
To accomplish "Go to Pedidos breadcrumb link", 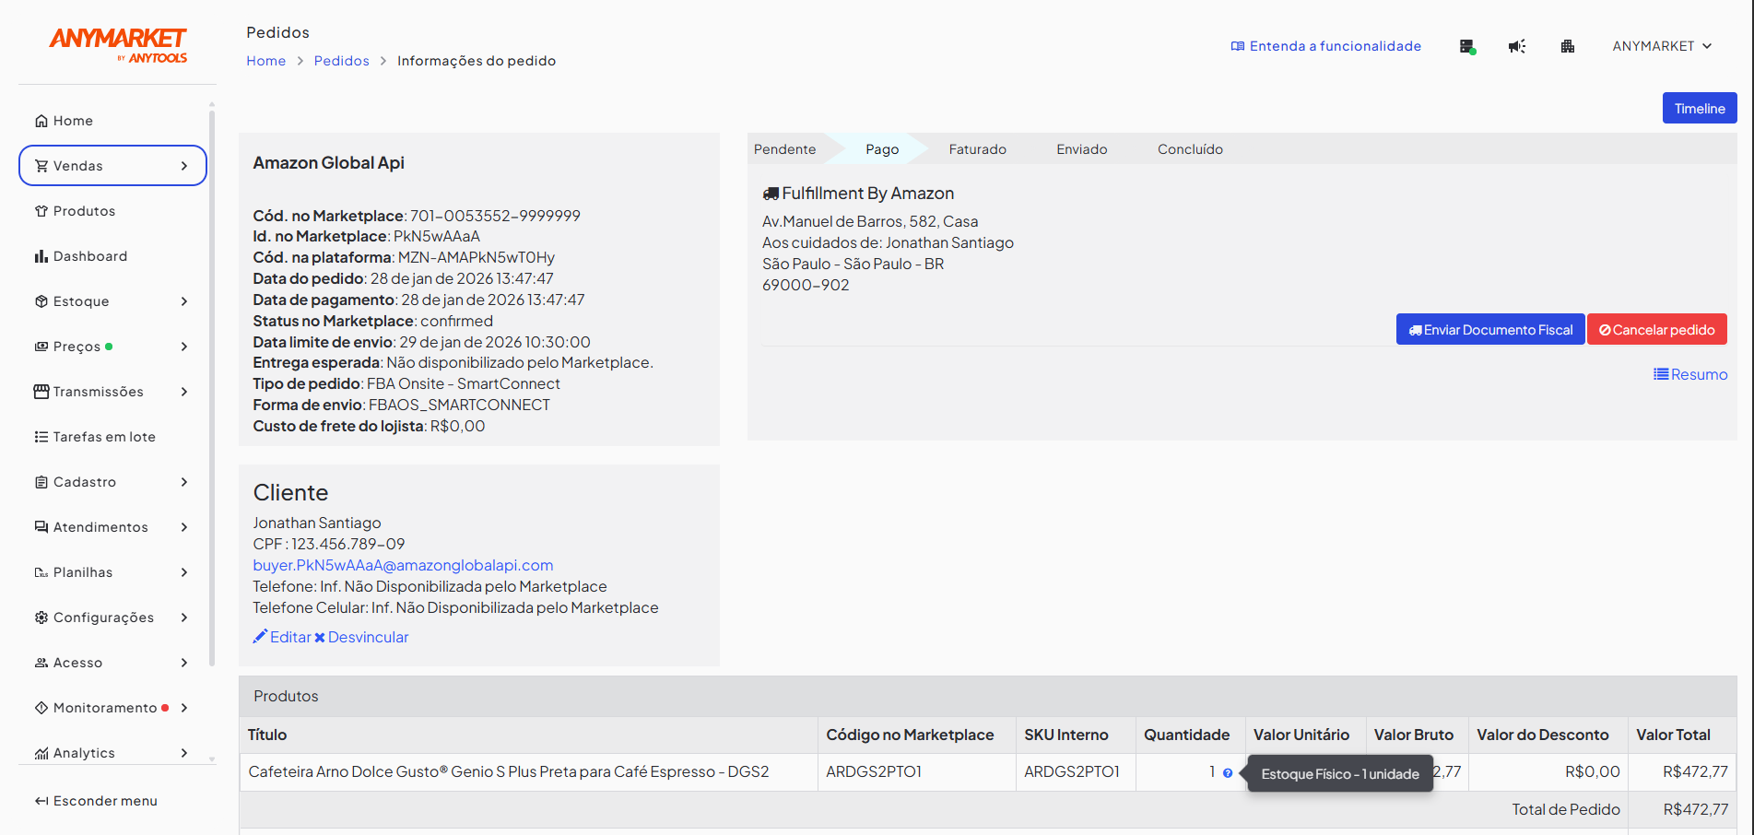I will click(341, 61).
